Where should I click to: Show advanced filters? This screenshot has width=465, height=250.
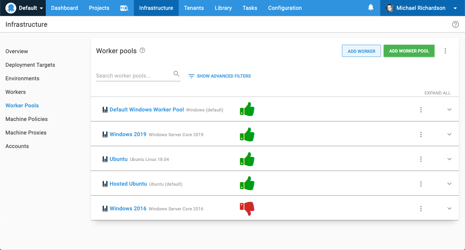[x=220, y=76]
